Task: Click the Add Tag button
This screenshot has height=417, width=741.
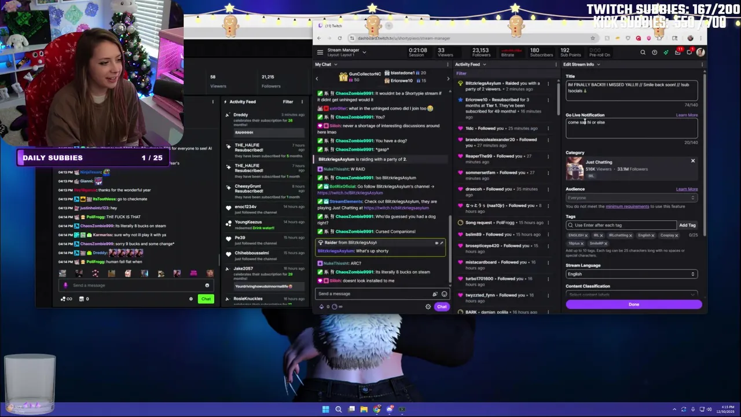Action: 687,225
